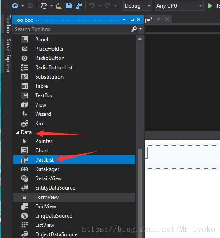The height and width of the screenshot is (238, 220).
Task: Click the Toolbox vertical scrollbar thumb
Action: tap(140, 193)
